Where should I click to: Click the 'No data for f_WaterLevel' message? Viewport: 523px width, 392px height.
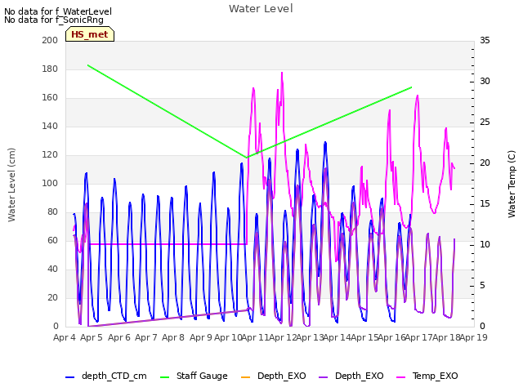[58, 11]
